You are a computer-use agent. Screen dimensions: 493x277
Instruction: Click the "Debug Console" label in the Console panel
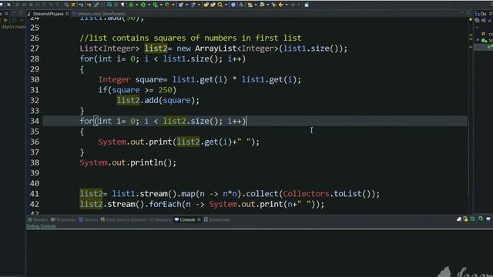(41, 226)
